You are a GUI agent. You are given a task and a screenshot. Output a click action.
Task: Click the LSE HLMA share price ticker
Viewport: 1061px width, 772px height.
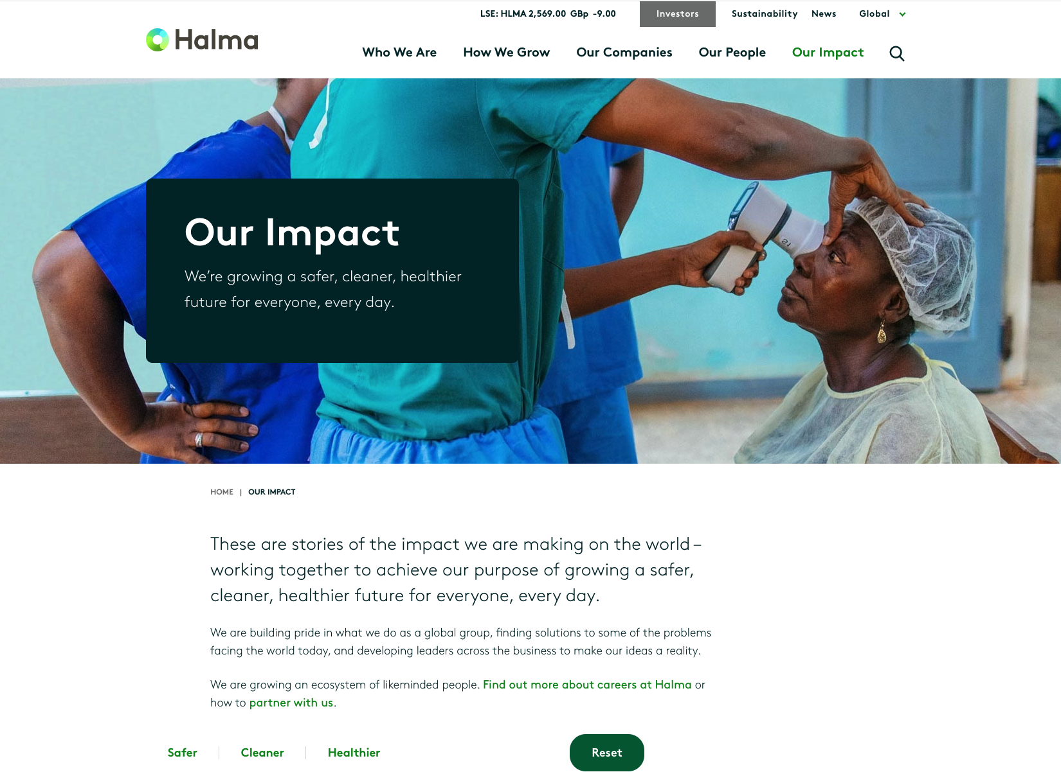(x=548, y=14)
